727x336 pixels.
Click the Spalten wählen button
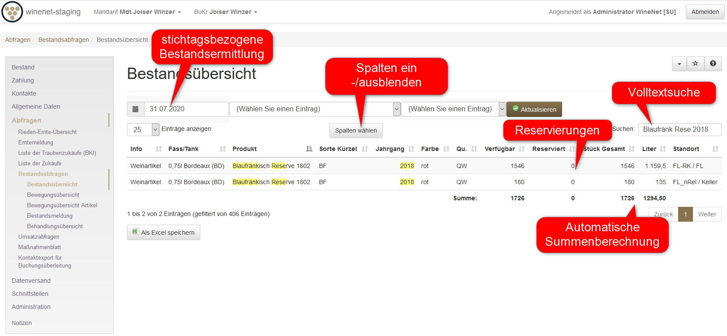pos(356,130)
